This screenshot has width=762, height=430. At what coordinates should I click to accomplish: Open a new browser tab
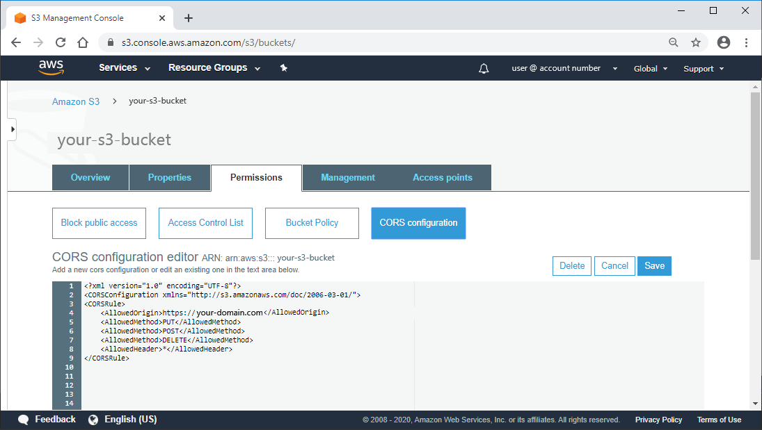(x=189, y=19)
